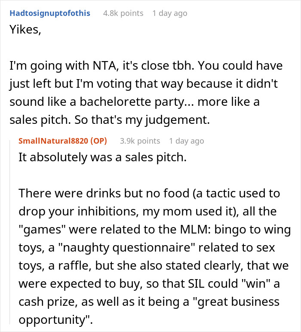Click "It absolutely was a sales pitch." line
Viewport: 301px width, 332px height.
pos(102,157)
